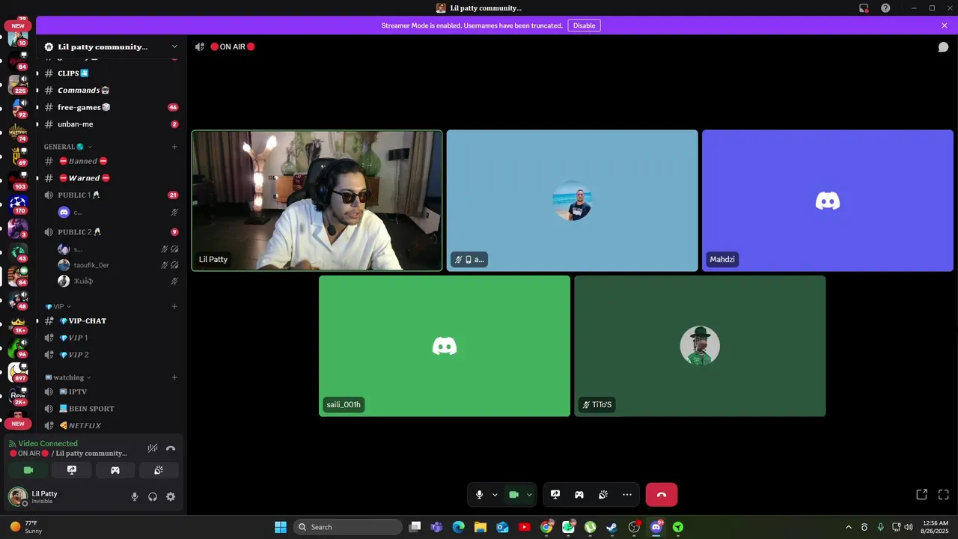Viewport: 958px width, 539px height.
Task: Mute microphone next to the Lil Patty username
Action: coord(135,496)
